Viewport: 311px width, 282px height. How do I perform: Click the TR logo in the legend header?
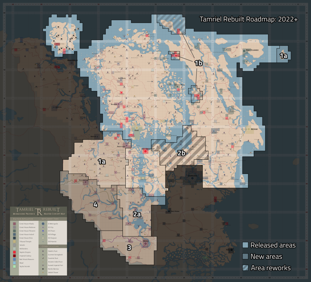(x=39, y=212)
